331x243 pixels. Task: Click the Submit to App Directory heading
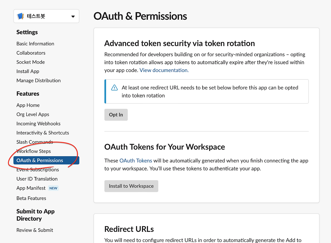(x=35, y=215)
